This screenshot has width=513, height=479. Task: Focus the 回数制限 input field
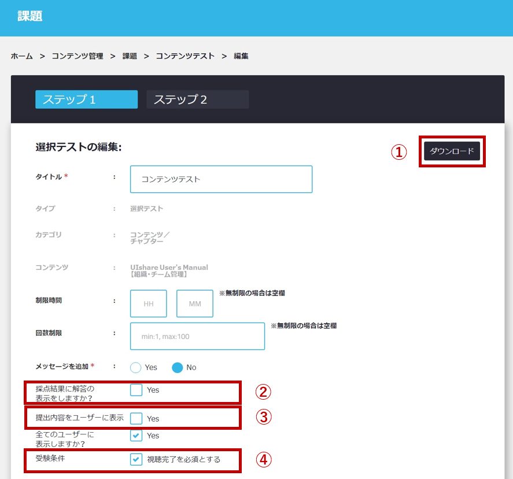[197, 337]
